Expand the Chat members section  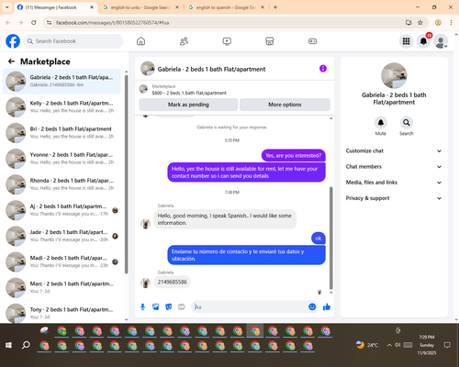coord(394,167)
